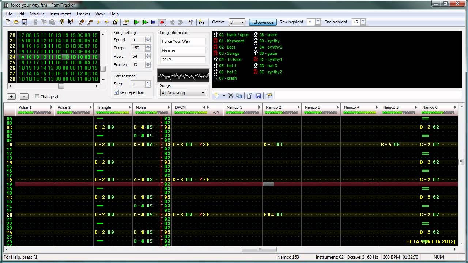Image resolution: width=468 pixels, height=263 pixels.
Task: Expand effect columns on Namco 5 channel
Action: [x=416, y=107]
